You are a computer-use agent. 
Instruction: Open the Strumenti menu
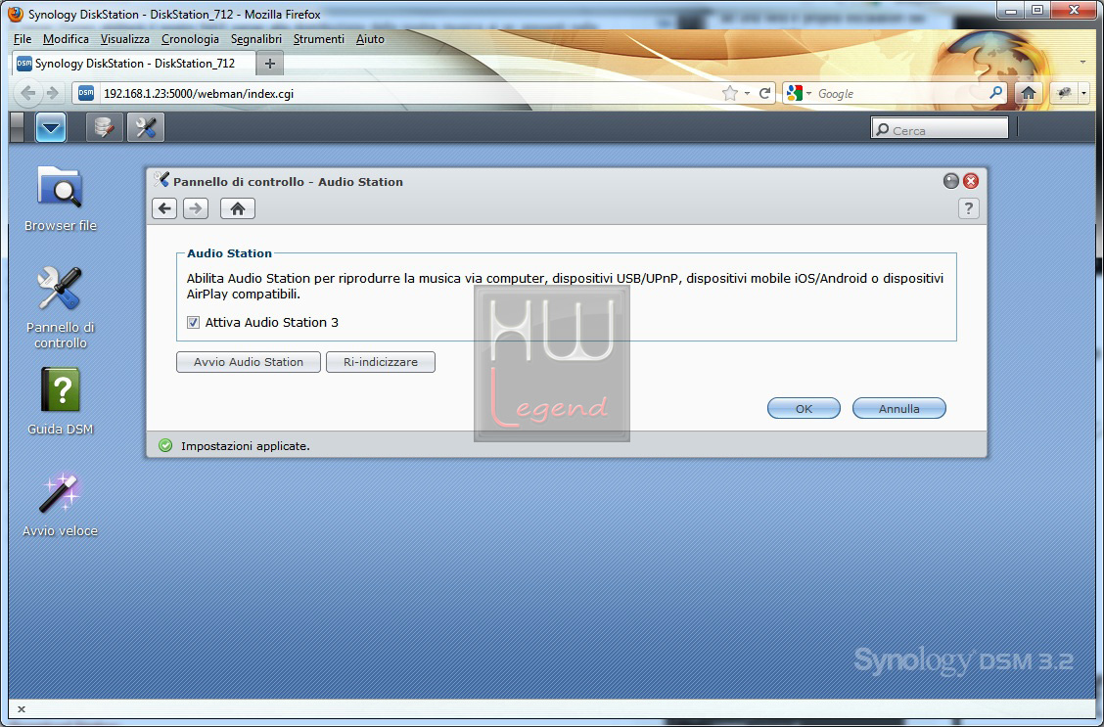click(x=318, y=39)
